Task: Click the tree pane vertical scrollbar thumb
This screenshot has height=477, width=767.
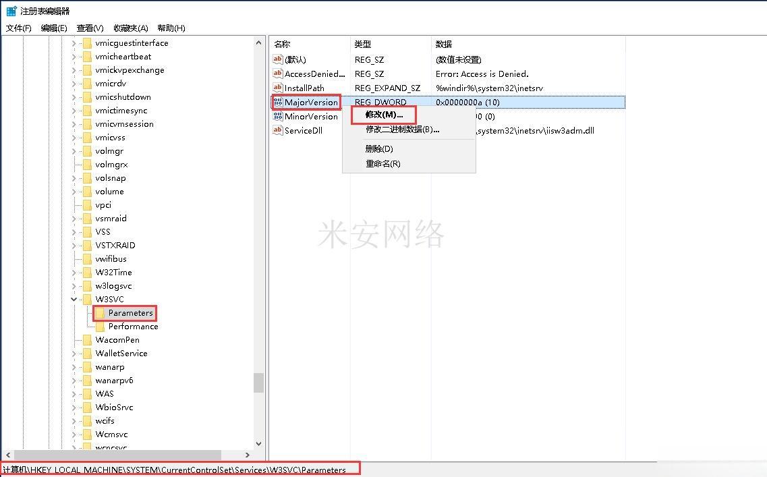Action: click(x=259, y=383)
